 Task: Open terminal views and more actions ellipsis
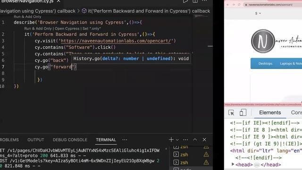(185, 140)
